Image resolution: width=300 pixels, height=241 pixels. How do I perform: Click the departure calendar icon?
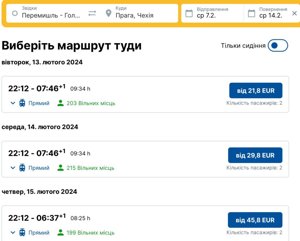(x=189, y=13)
